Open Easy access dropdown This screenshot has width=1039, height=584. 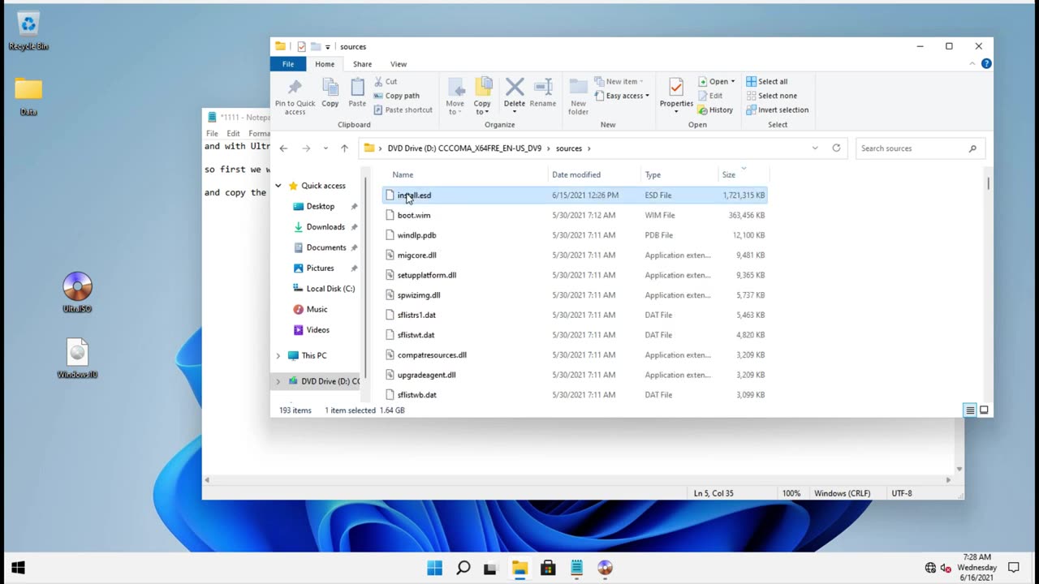[x=622, y=96]
